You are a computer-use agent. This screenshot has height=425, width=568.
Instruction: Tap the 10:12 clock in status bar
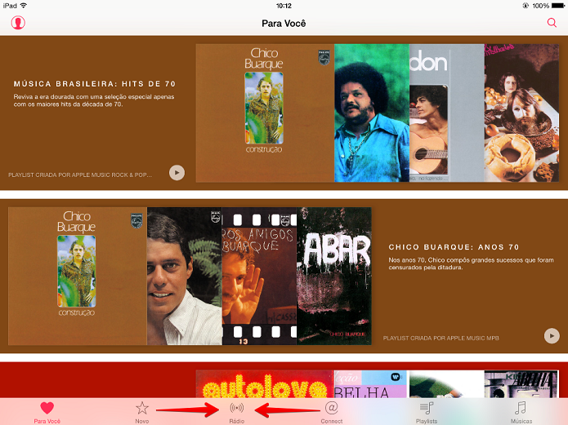point(284,6)
